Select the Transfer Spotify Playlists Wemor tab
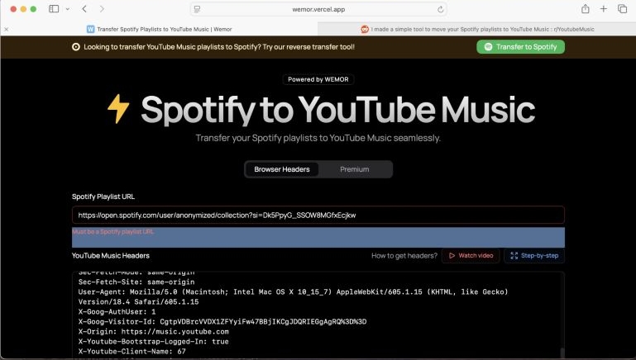Image resolution: width=636 pixels, height=360 pixels. [159, 29]
